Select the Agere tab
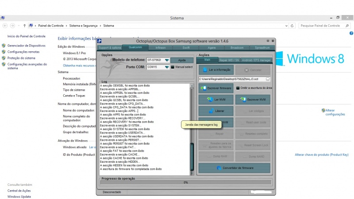The image size is (354, 199). (x=212, y=48)
